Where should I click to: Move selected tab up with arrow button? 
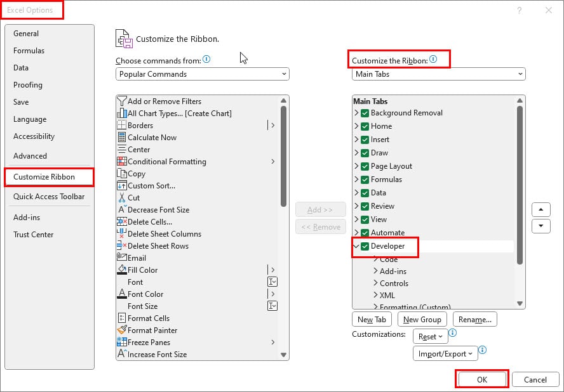click(x=540, y=209)
